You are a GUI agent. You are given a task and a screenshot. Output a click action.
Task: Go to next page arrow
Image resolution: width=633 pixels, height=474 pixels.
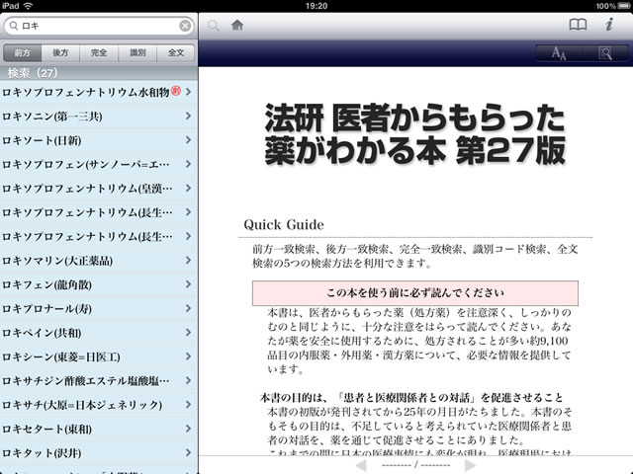pos(470,465)
